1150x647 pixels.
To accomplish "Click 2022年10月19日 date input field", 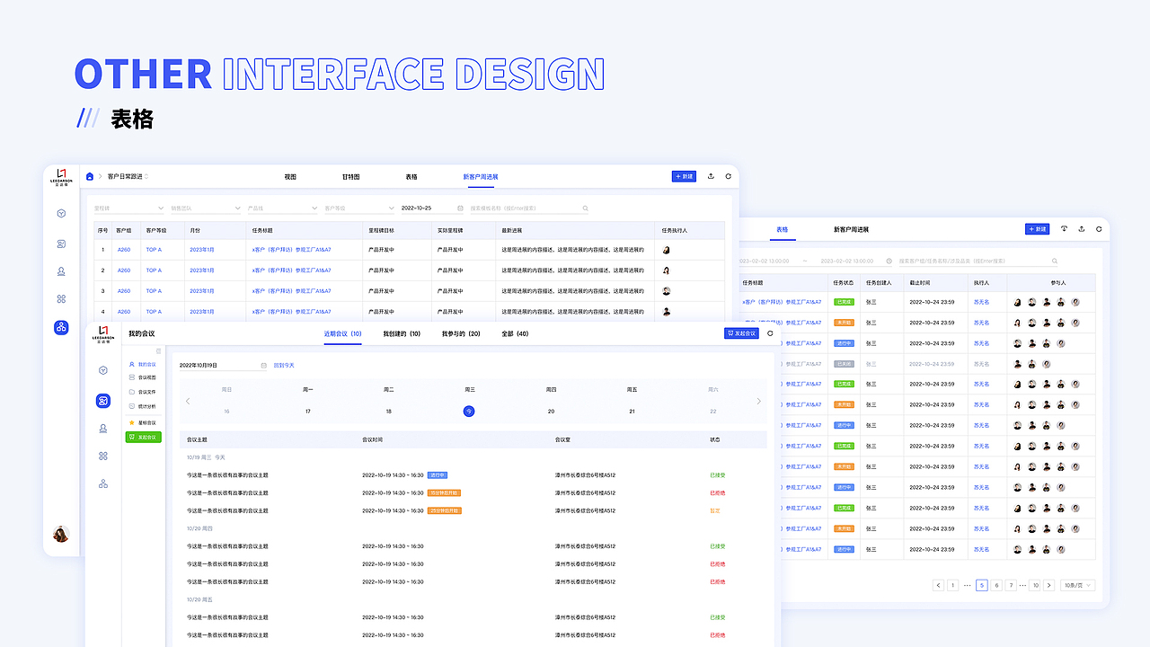I will click(224, 366).
